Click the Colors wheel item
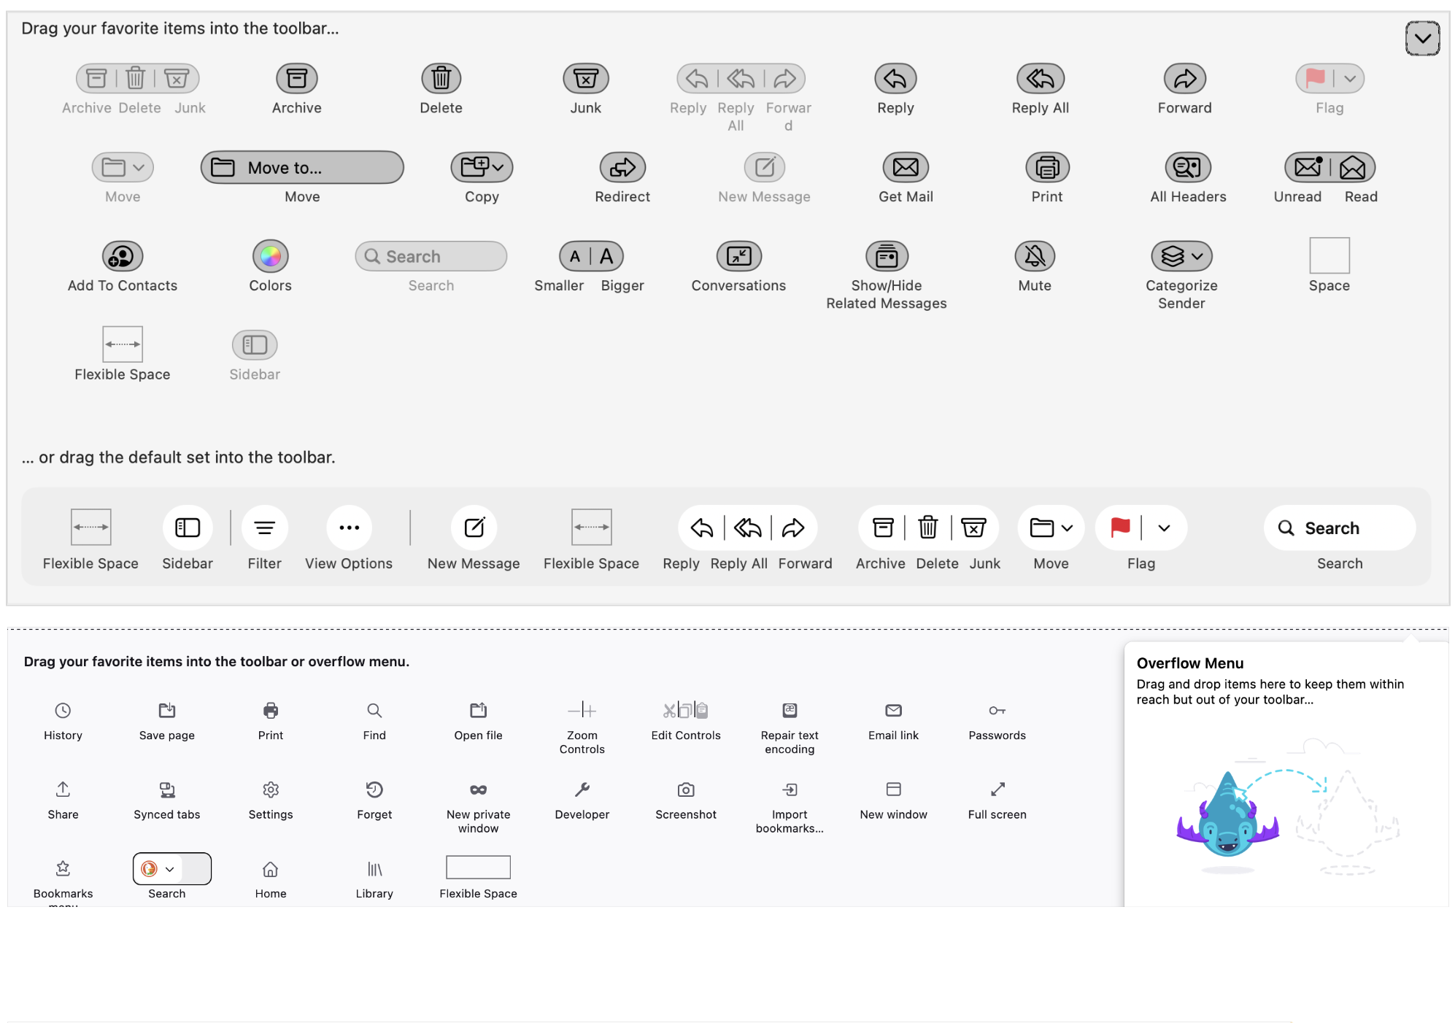This screenshot has width=1455, height=1023. 270,257
